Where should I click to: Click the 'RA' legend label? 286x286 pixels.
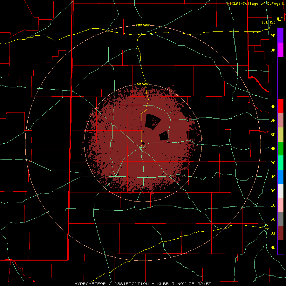tap(273, 163)
